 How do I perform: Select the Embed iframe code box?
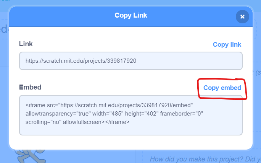(130, 115)
